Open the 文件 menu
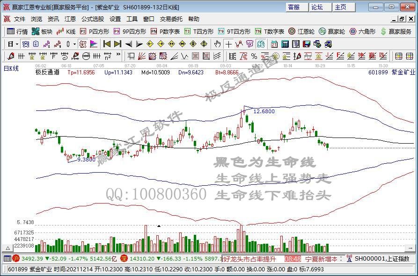The height and width of the screenshot is (276, 418). (x=20, y=19)
